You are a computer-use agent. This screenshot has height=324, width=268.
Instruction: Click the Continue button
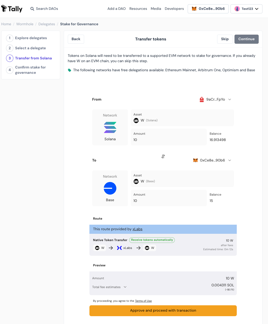(247, 39)
